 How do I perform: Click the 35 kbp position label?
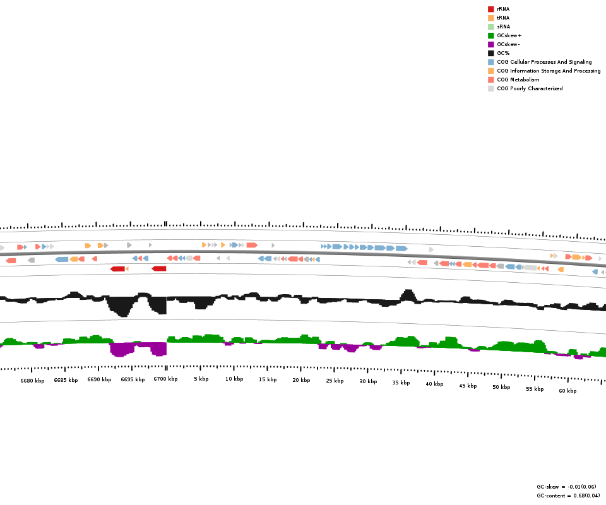pyautogui.click(x=401, y=383)
